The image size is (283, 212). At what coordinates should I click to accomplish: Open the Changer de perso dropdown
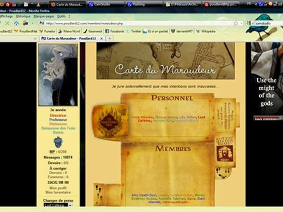[58, 205]
